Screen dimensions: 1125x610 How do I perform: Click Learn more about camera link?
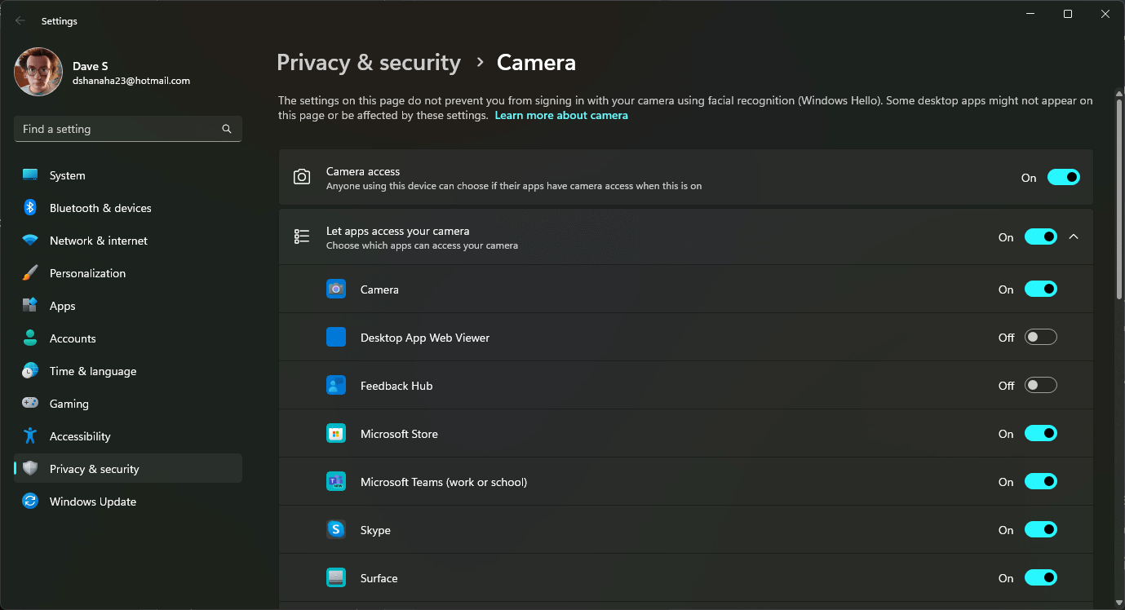561,116
